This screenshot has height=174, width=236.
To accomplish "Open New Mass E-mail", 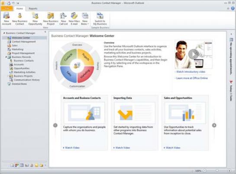I will [x=74, y=19].
